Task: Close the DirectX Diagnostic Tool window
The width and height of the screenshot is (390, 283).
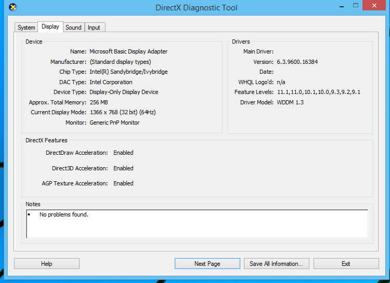Action: pos(374,6)
